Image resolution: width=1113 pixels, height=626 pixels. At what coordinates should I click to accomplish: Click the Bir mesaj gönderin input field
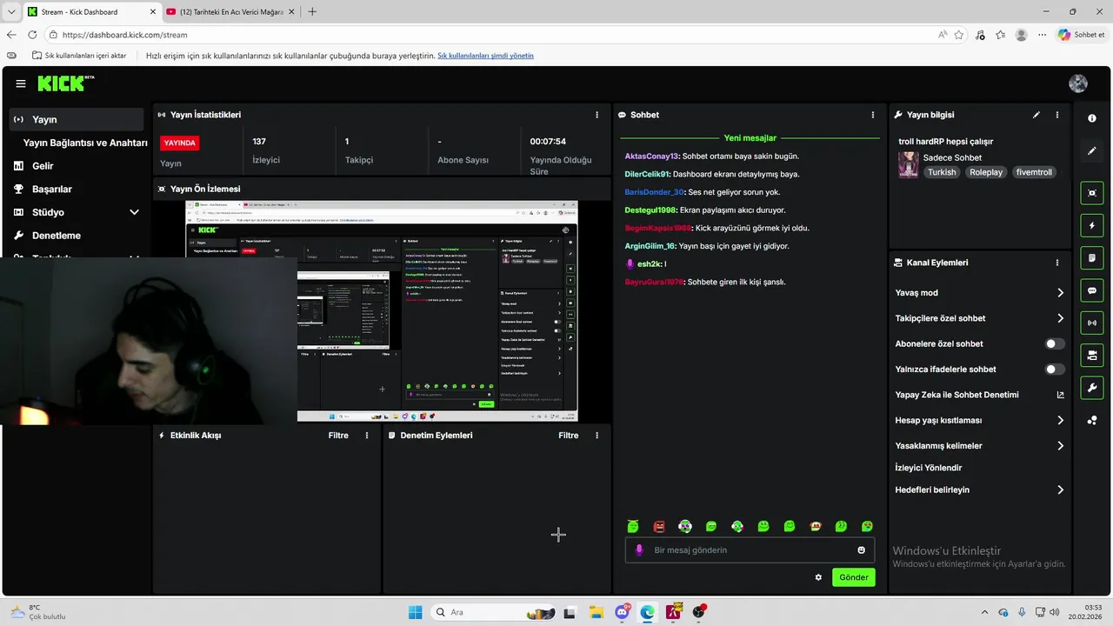750,550
